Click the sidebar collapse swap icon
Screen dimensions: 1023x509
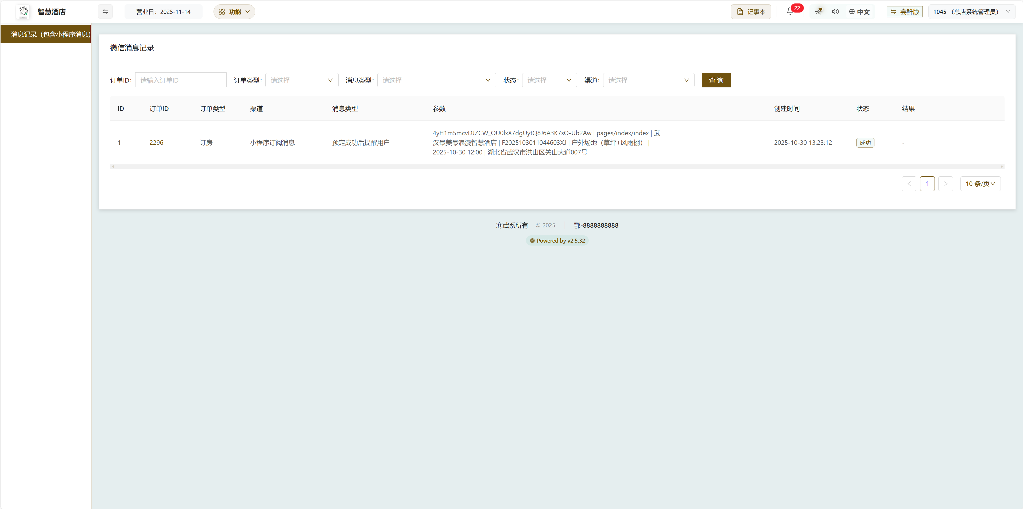coord(105,12)
